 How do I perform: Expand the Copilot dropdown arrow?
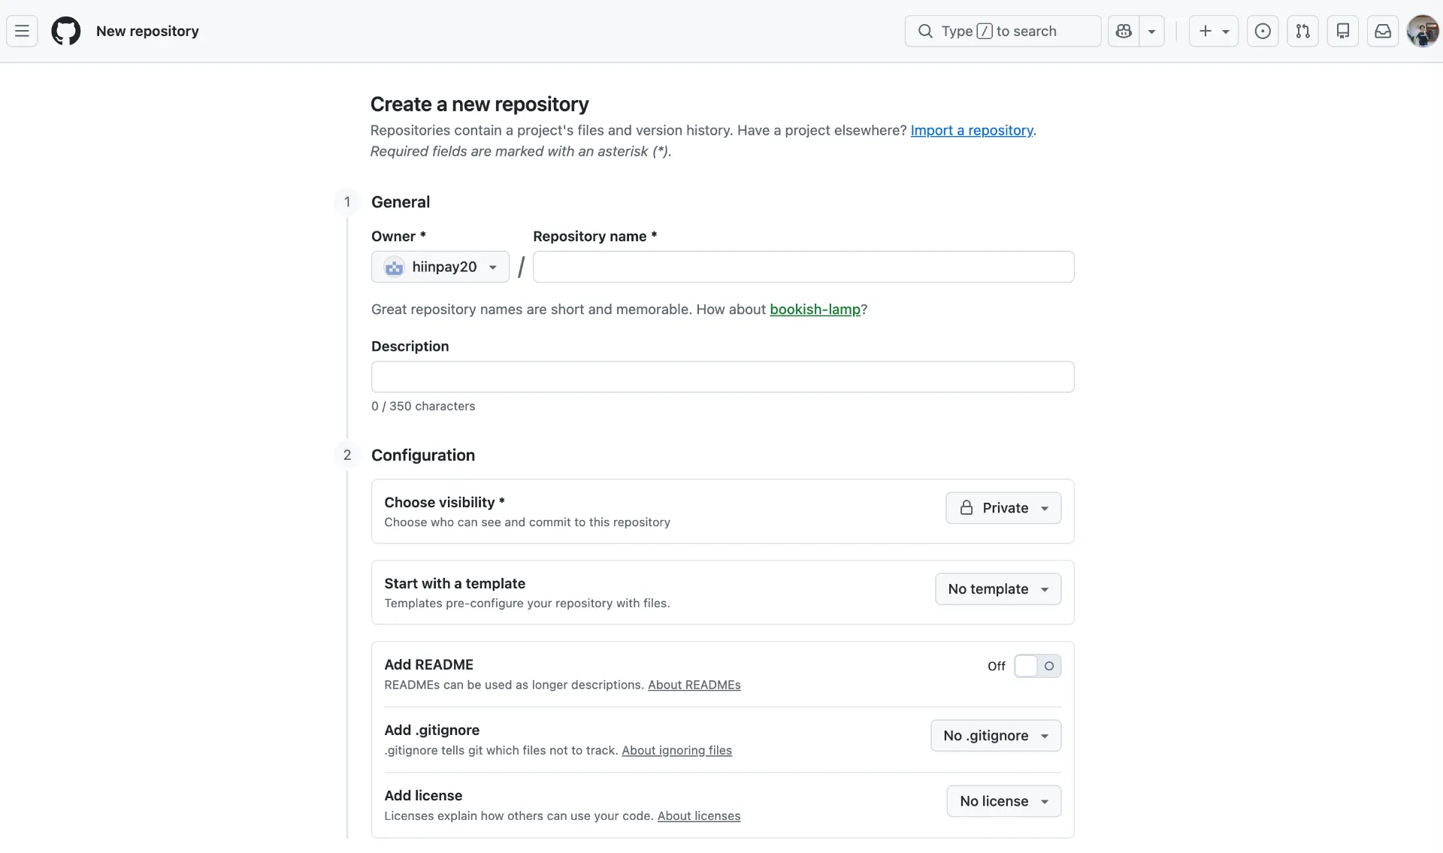(1151, 31)
